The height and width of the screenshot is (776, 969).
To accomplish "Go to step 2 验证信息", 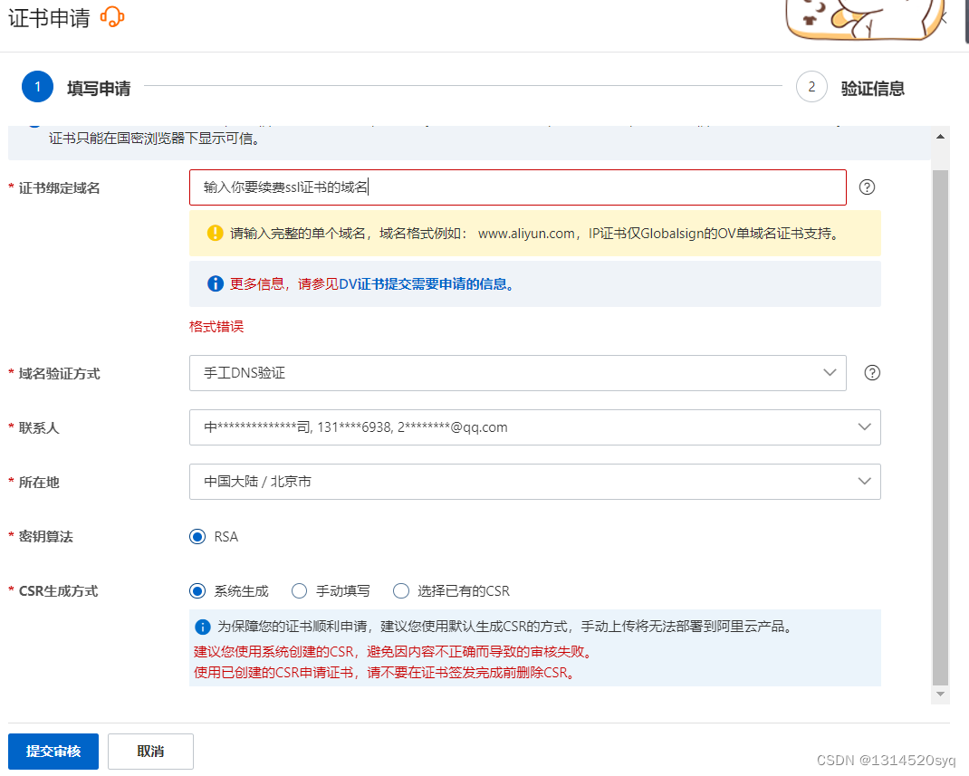I will pyautogui.click(x=850, y=87).
